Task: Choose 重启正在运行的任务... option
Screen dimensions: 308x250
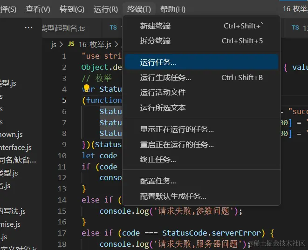Action: coord(201,145)
